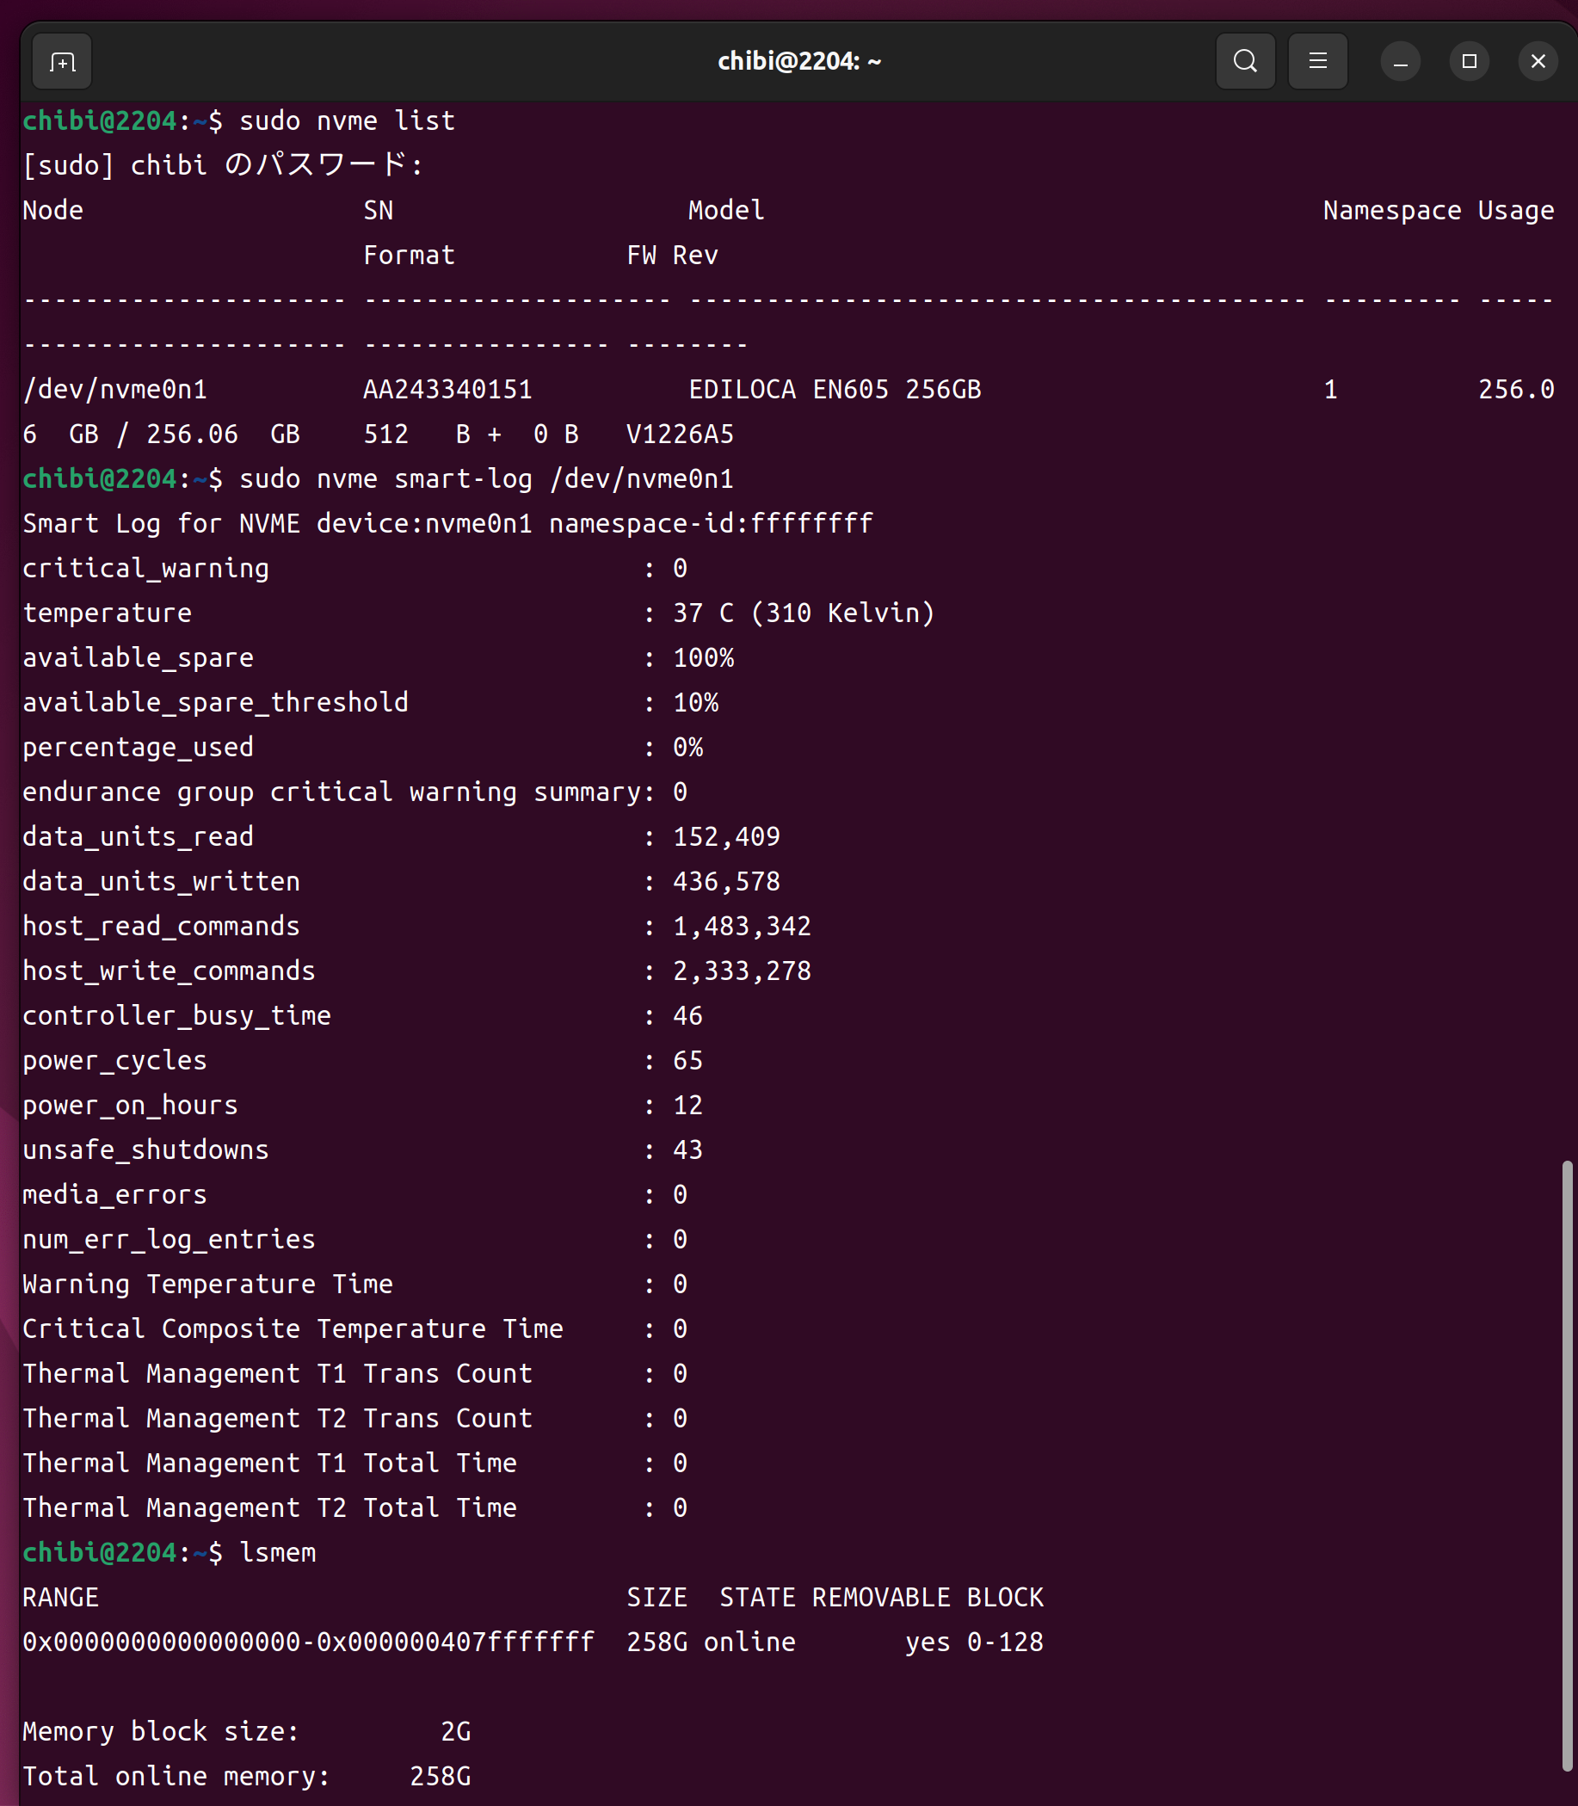
Task: Minimize the terminal window
Action: pyautogui.click(x=1400, y=62)
